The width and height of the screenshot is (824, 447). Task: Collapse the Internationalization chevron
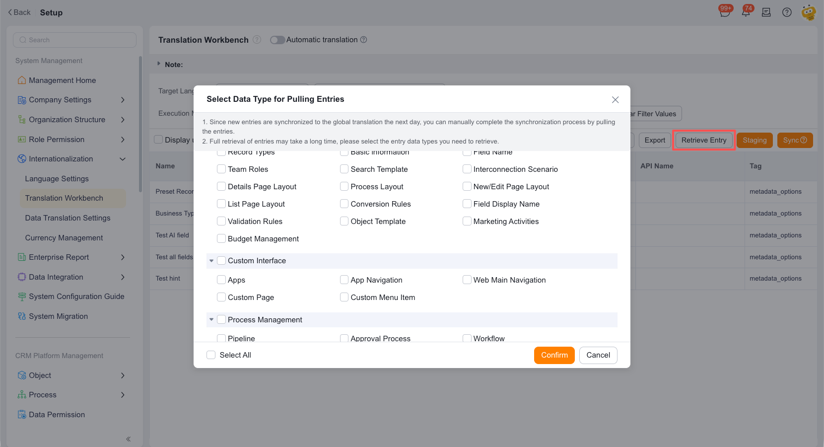[123, 159]
